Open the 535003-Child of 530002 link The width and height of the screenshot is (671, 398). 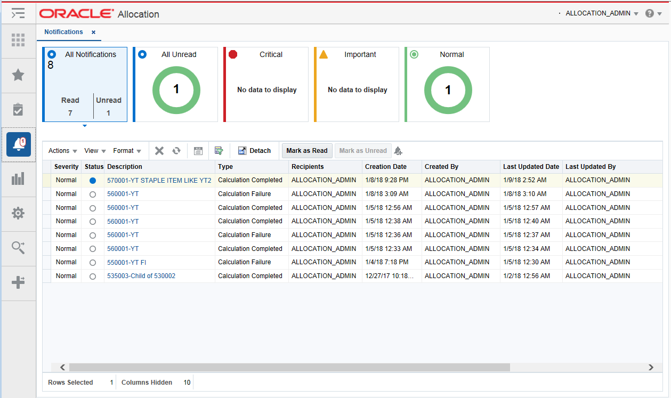point(141,276)
